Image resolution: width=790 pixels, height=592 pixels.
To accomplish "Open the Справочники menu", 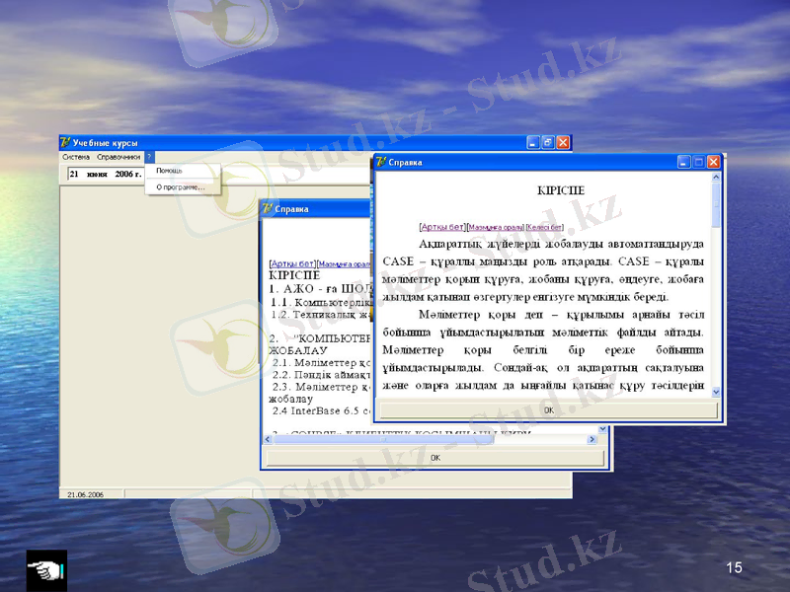I will 118,157.
